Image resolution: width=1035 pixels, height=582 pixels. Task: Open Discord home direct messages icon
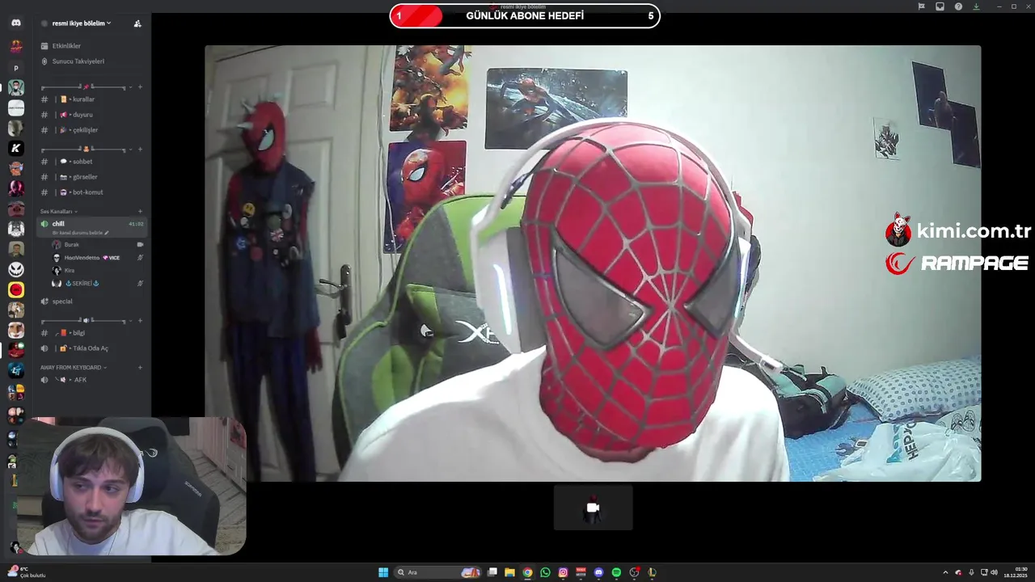tap(16, 23)
